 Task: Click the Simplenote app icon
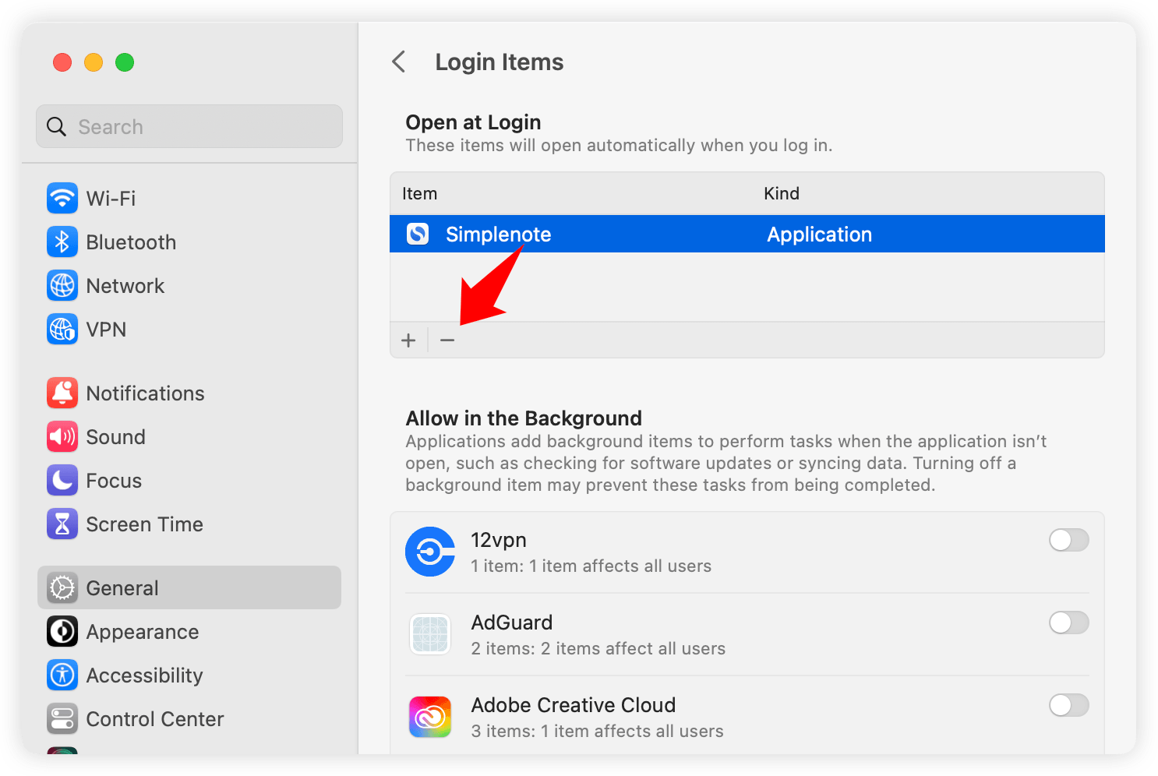coord(418,234)
